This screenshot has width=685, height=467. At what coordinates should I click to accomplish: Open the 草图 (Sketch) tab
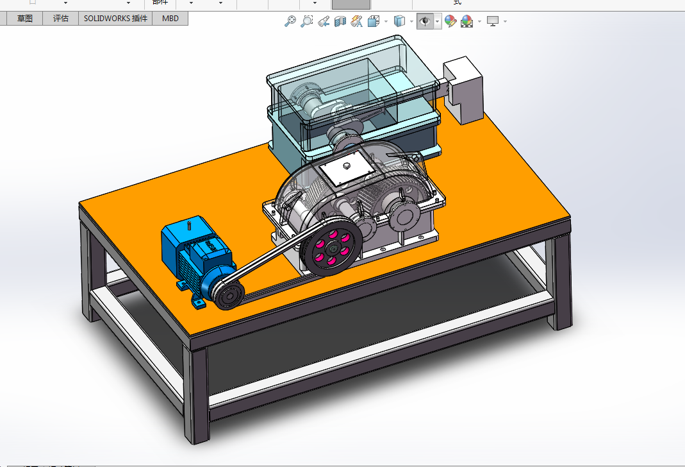(x=25, y=19)
